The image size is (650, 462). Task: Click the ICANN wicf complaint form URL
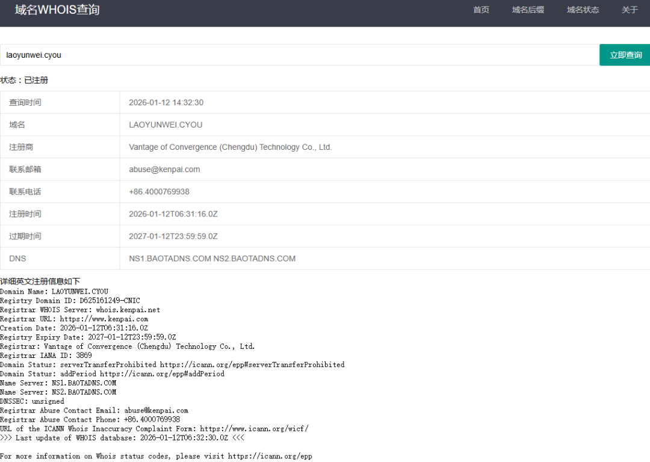click(x=254, y=428)
